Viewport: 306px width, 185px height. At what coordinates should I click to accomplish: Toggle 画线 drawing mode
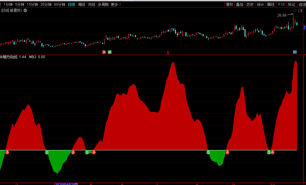(271, 4)
